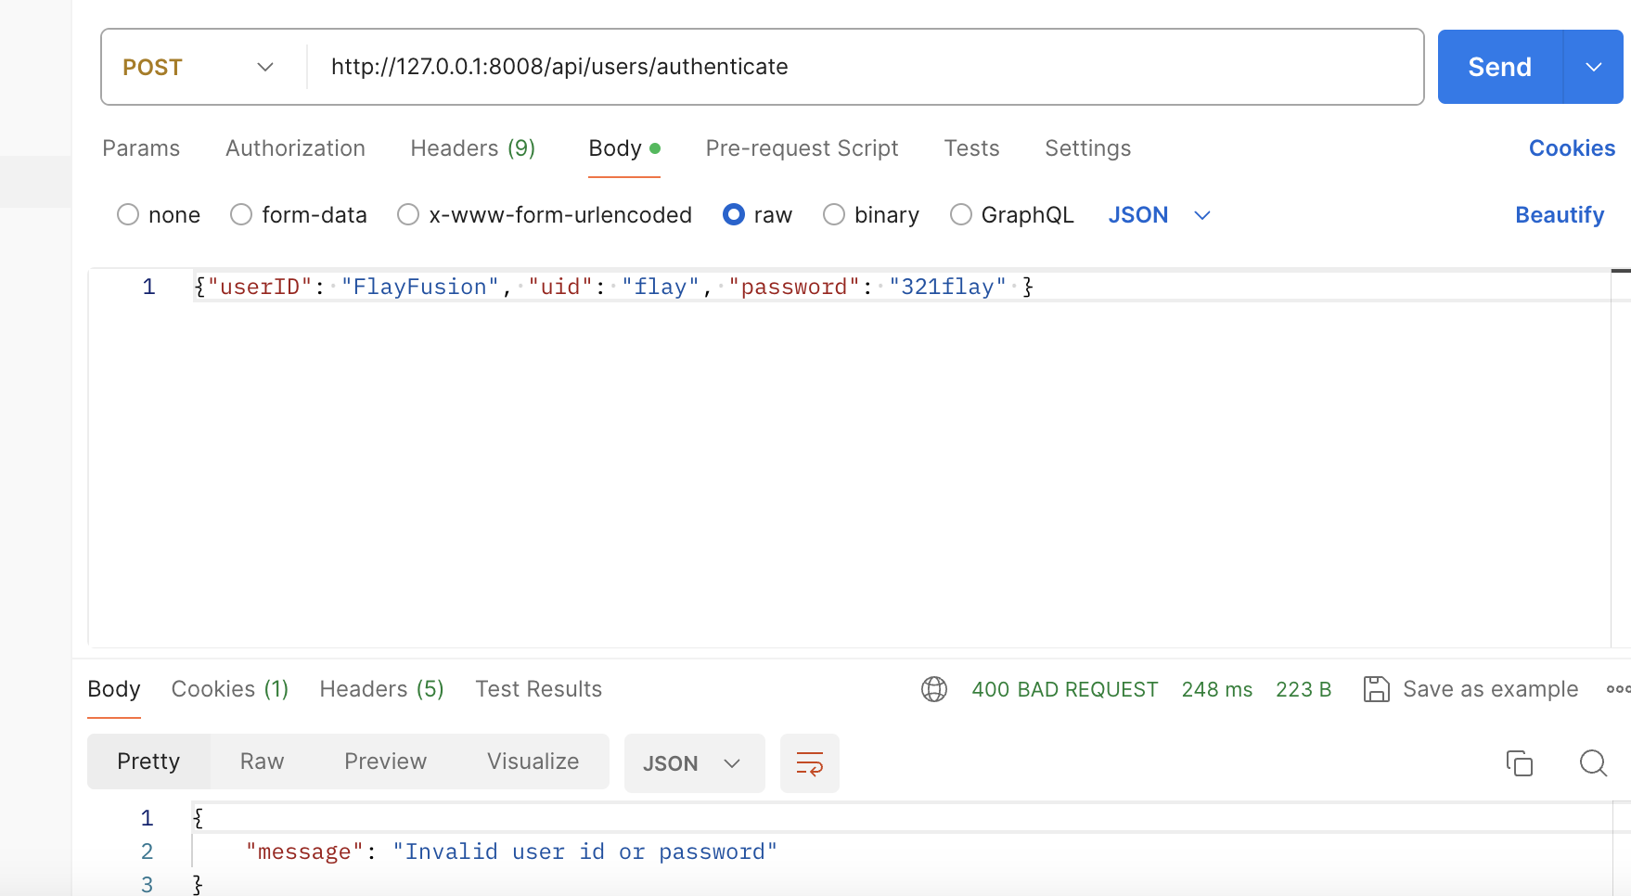The height and width of the screenshot is (896, 1631).
Task: Select the none body type radio
Action: [x=128, y=215]
